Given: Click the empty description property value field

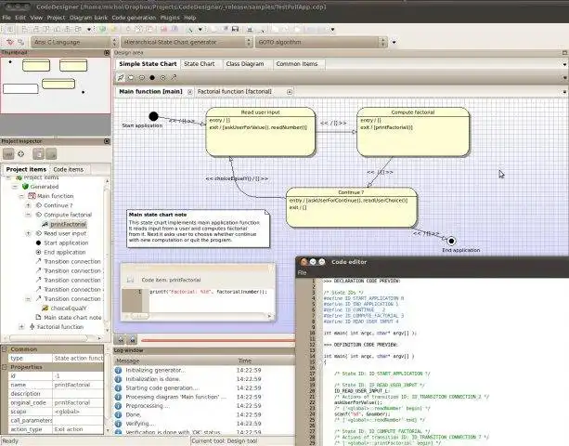Looking at the screenshot, I should (78, 394).
